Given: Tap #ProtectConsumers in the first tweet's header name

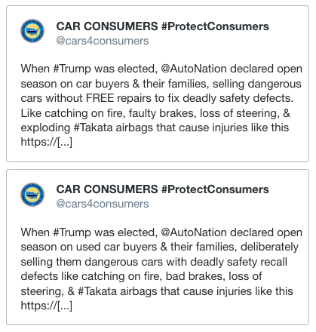Looking at the screenshot, I should pyautogui.click(x=215, y=26).
